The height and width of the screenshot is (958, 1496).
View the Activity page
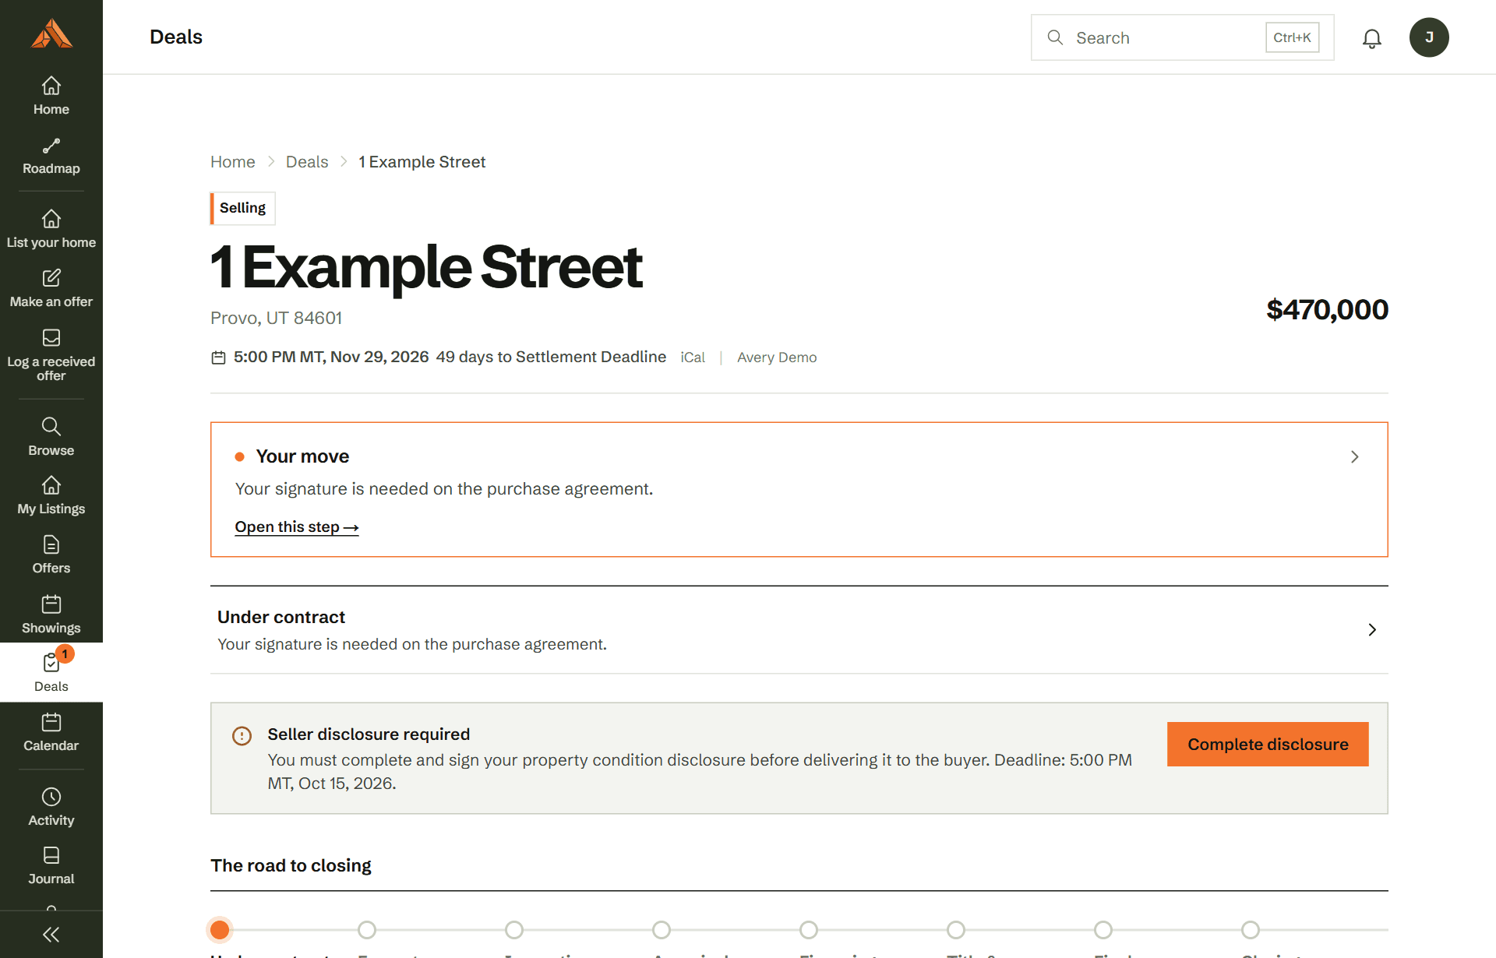[x=51, y=808]
